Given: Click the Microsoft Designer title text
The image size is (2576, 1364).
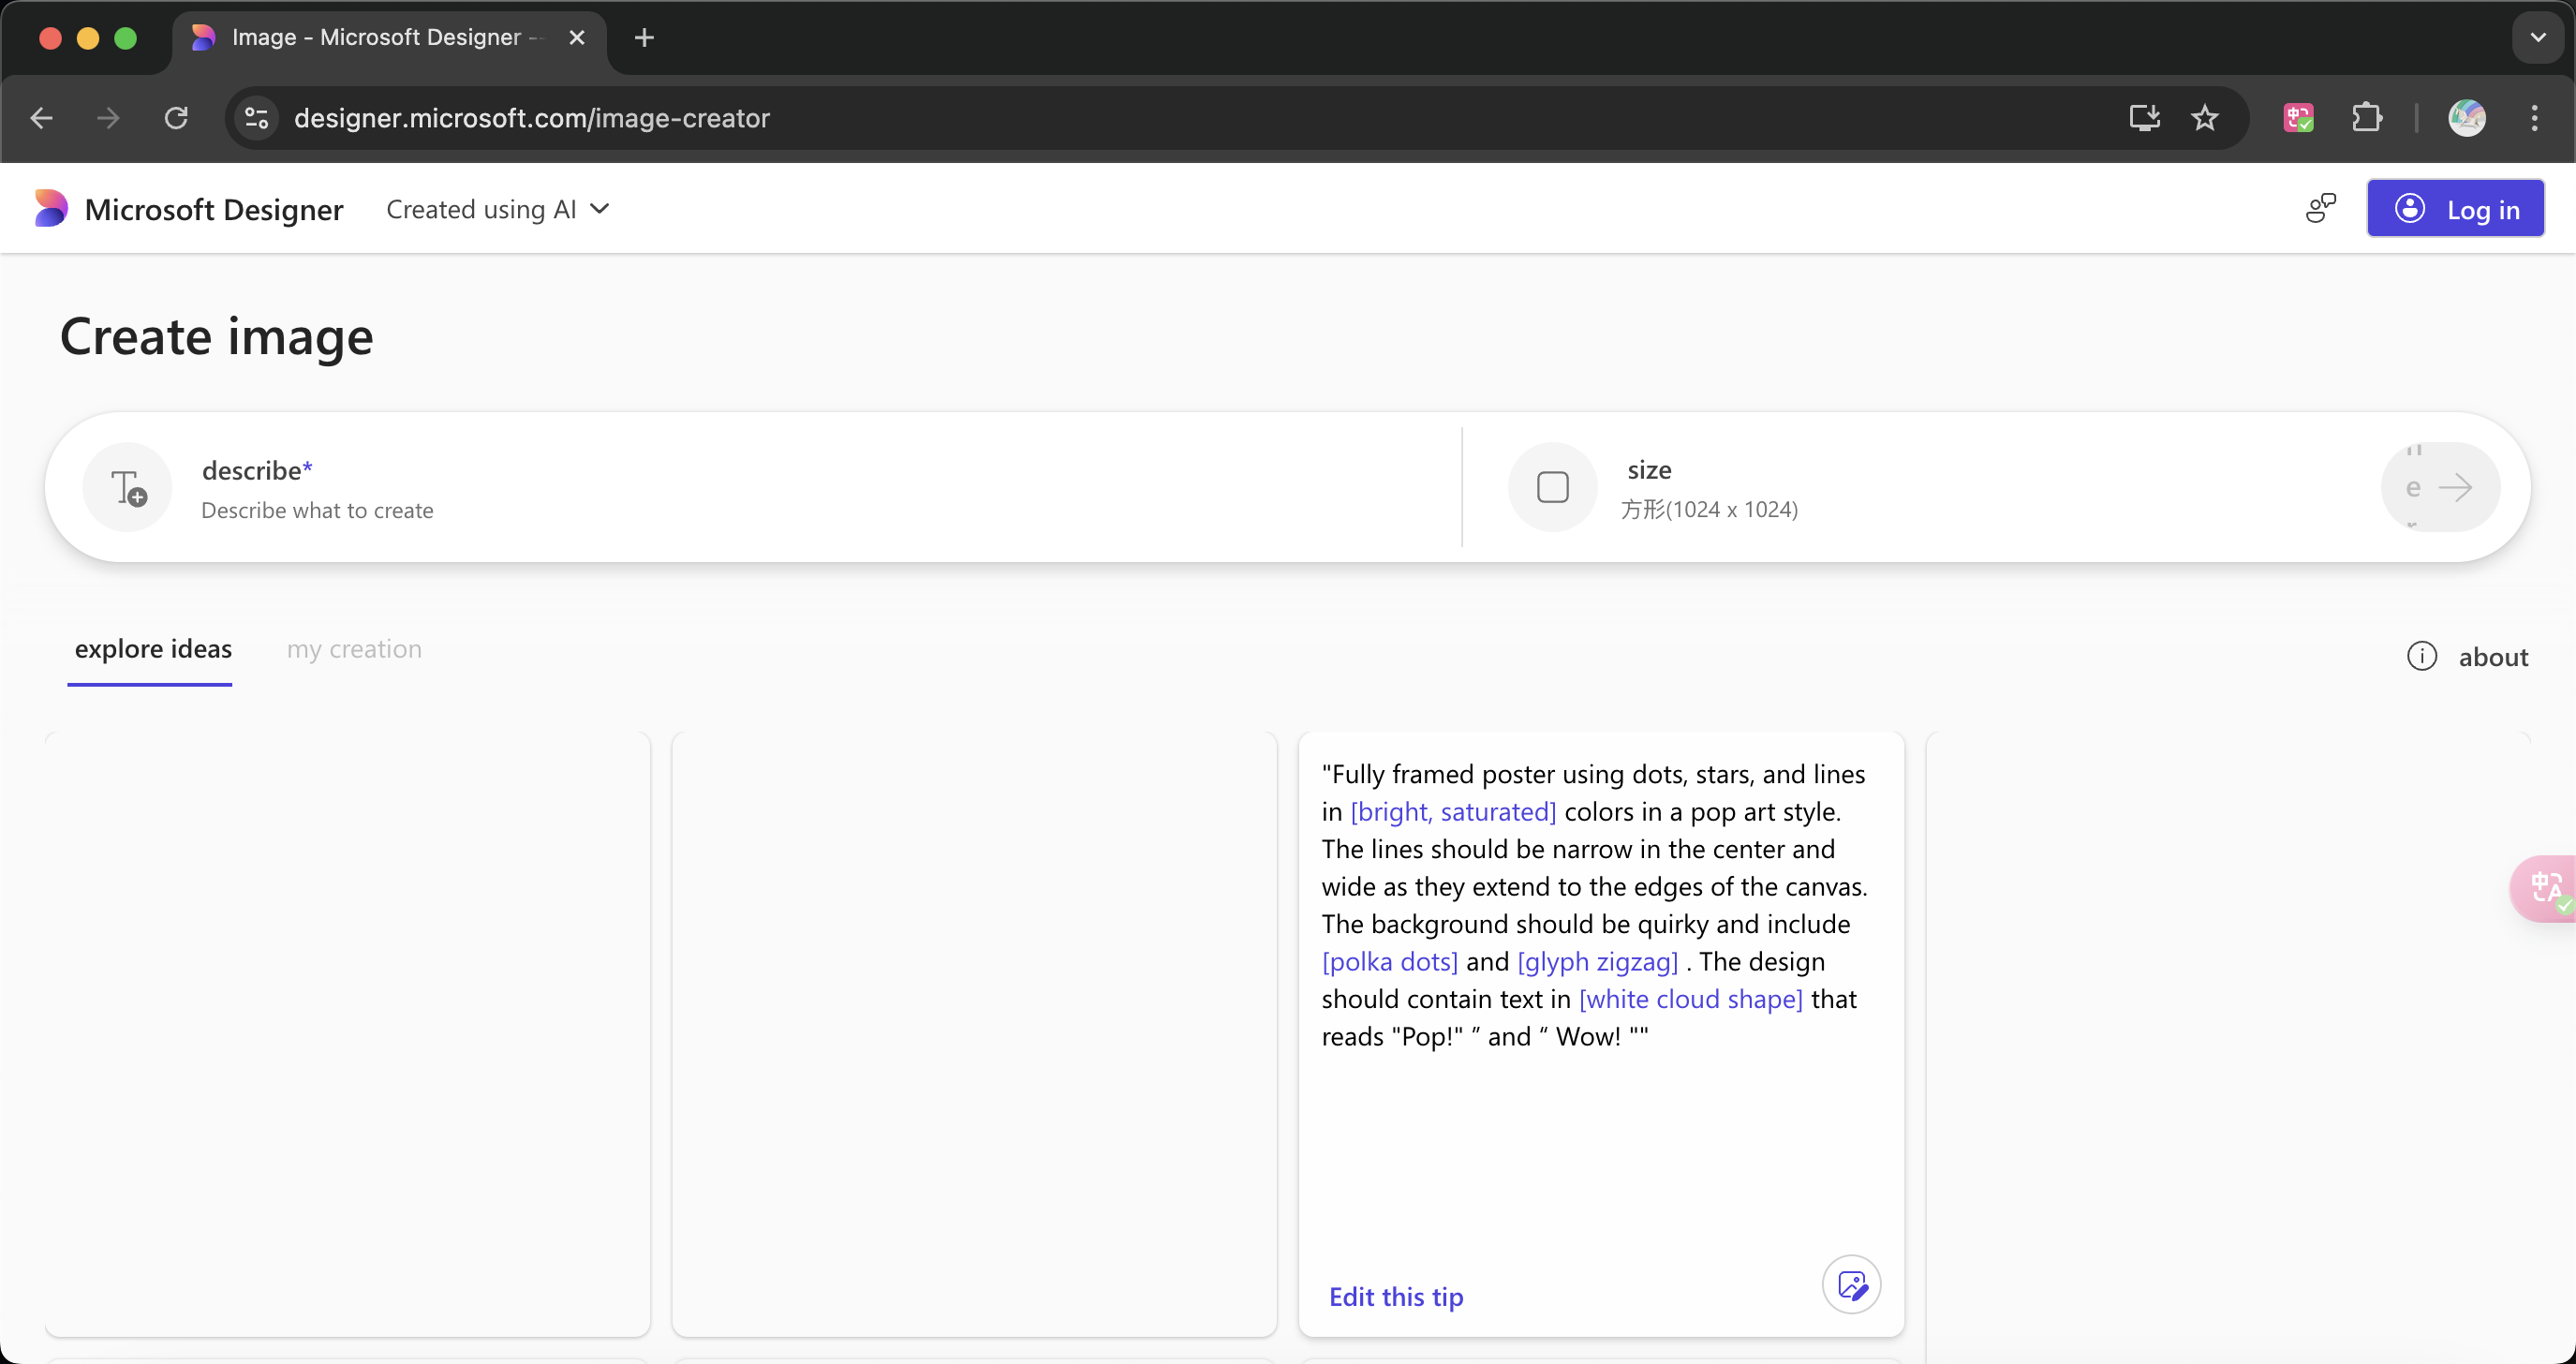Looking at the screenshot, I should [x=214, y=209].
